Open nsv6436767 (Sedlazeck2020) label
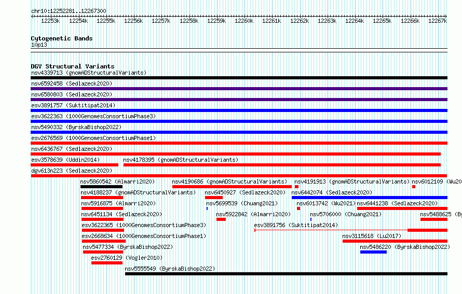Screen dimensions: 462x294 tap(72, 149)
